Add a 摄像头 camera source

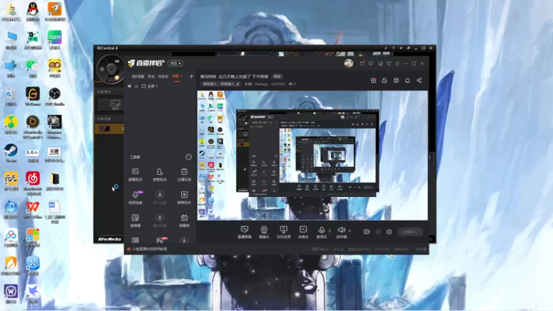tap(264, 232)
